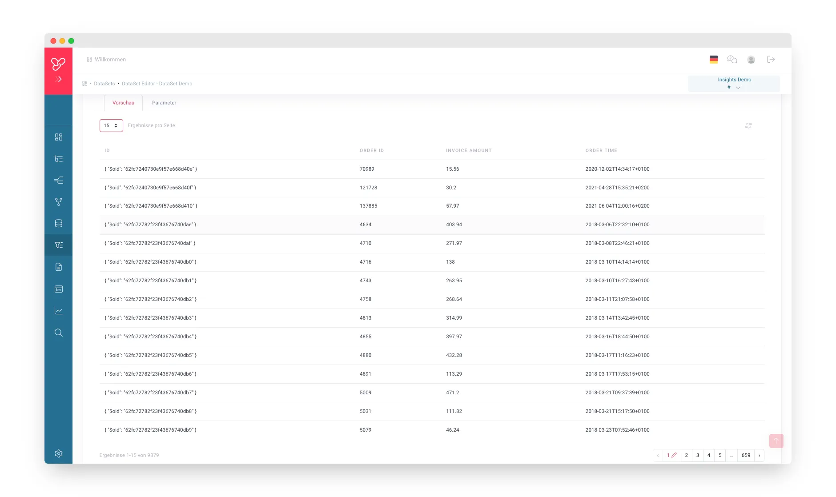Click the scroll-to-top arrow button
836x497 pixels.
776,441
